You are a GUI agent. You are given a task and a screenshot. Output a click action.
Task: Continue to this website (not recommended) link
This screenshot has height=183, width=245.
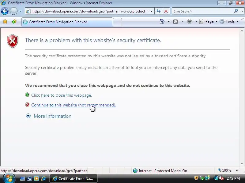point(73,105)
